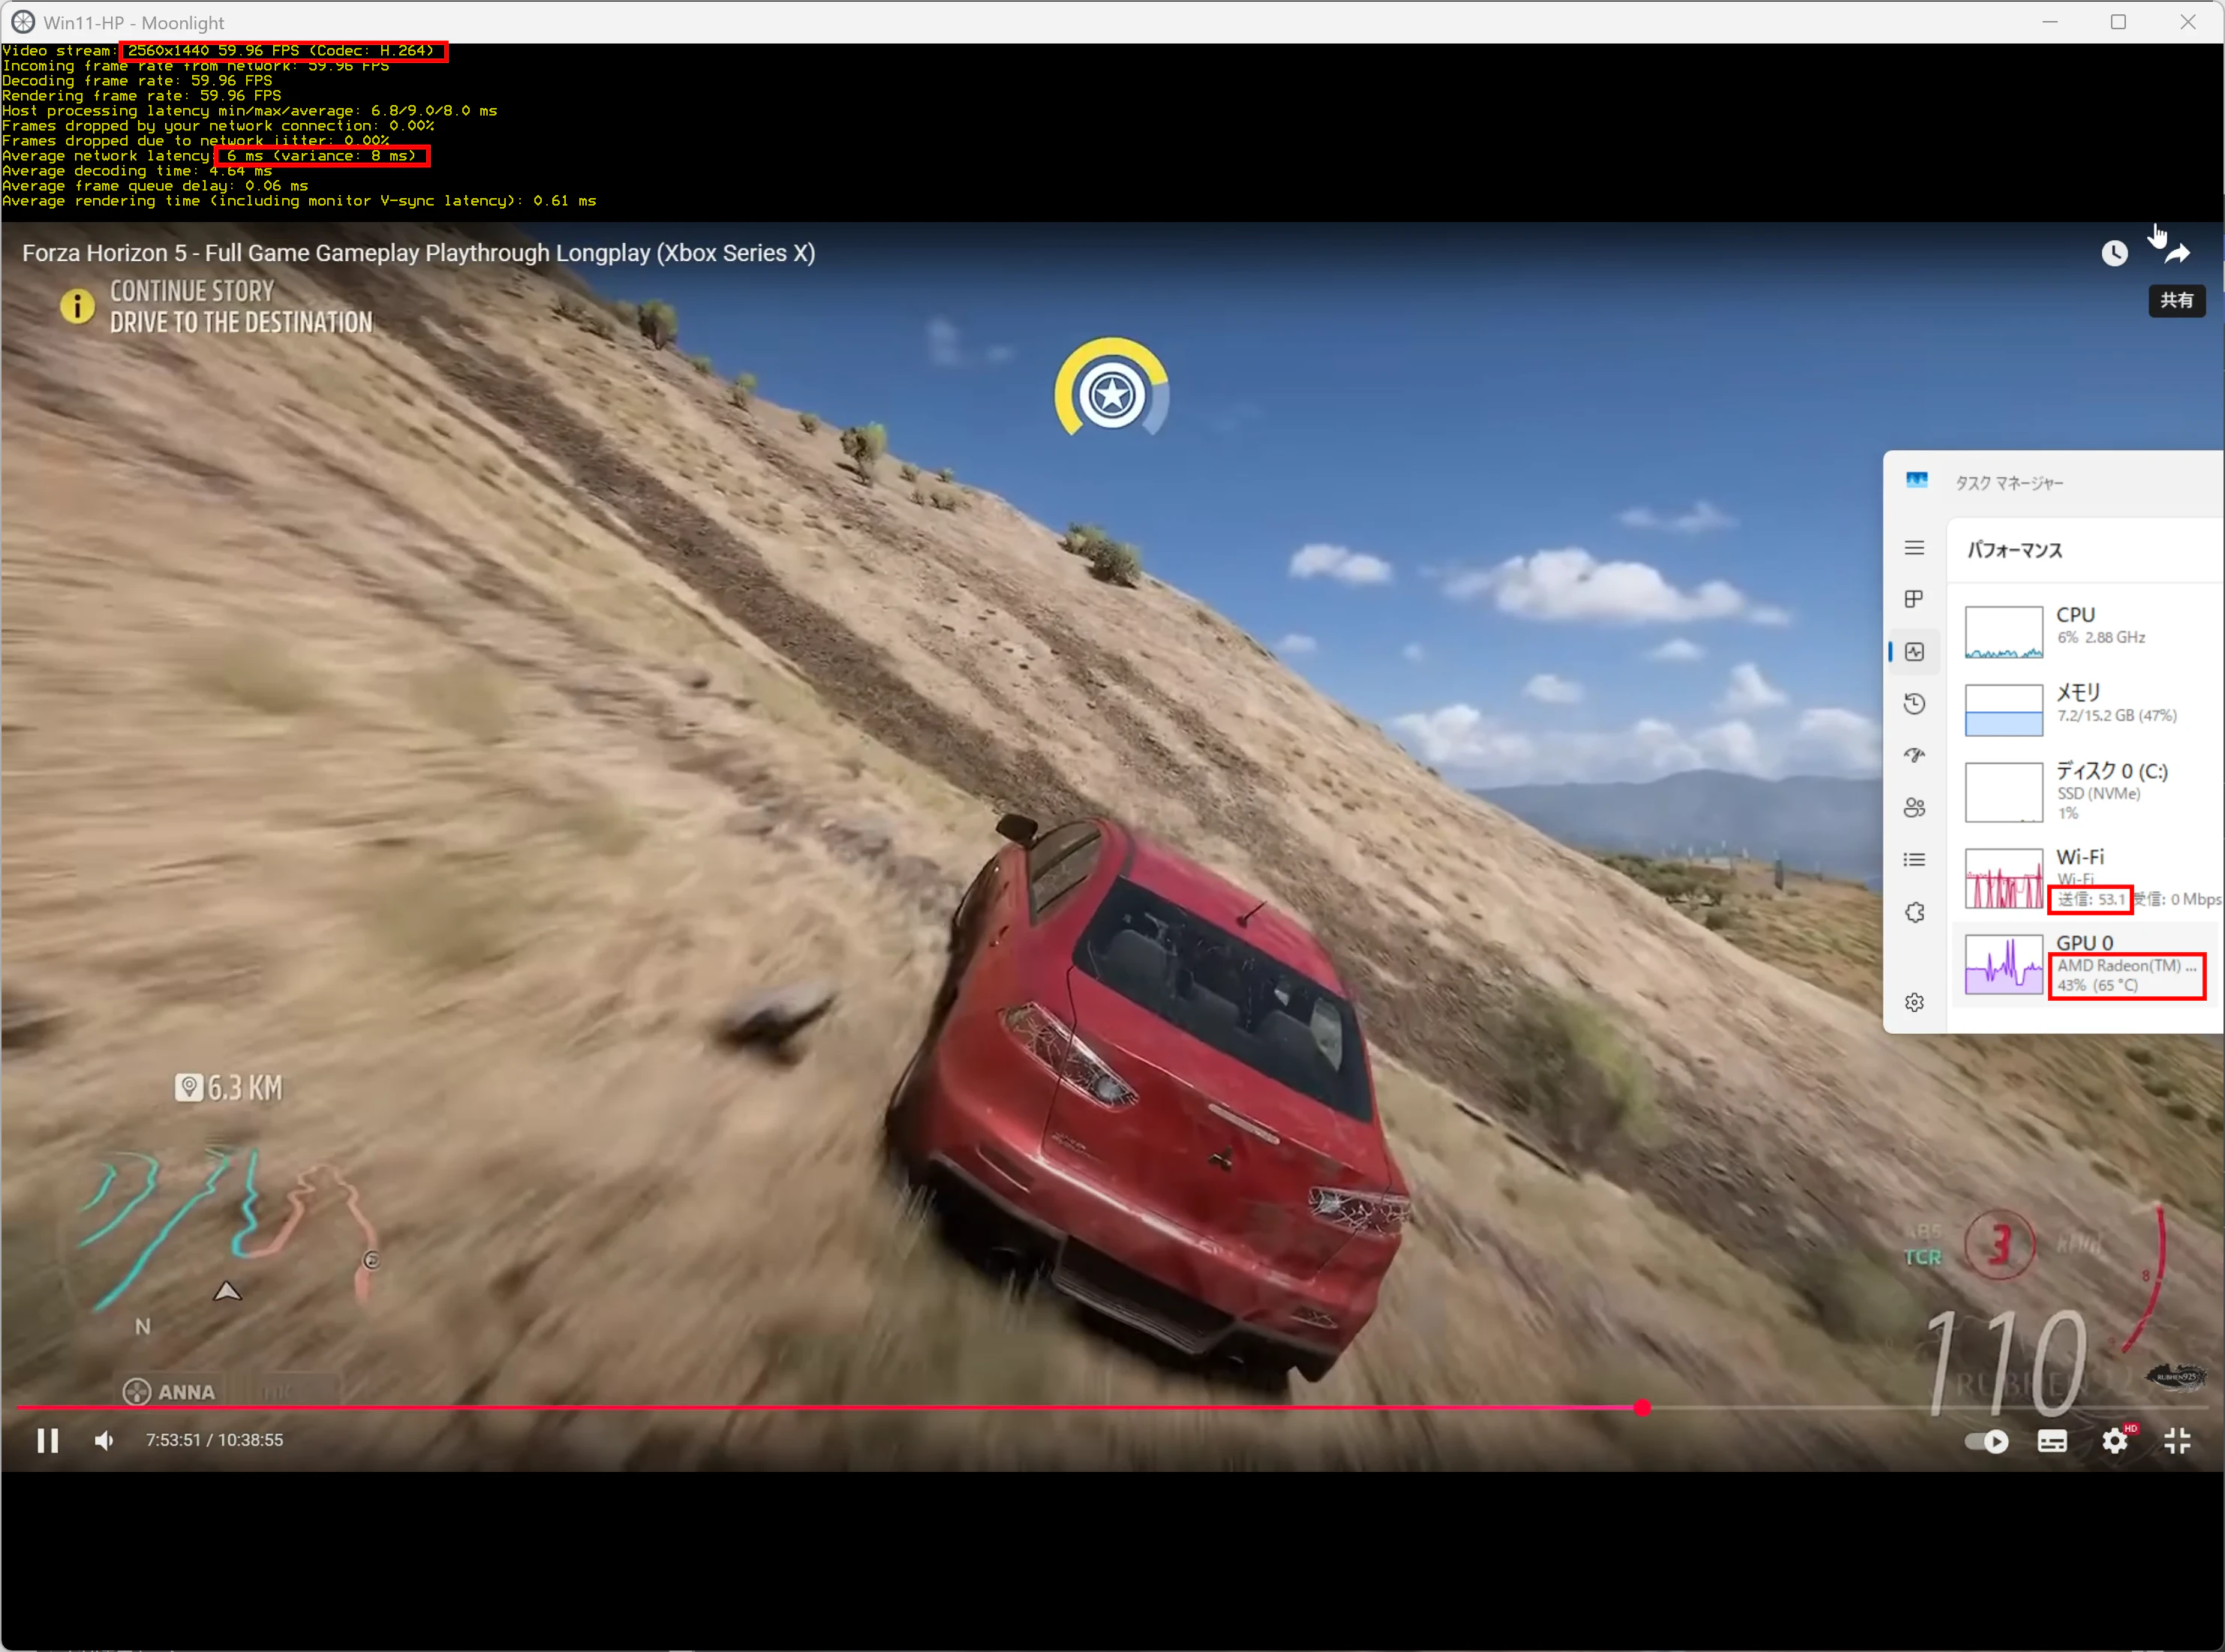This screenshot has height=1652, width=2225.
Task: Open Task Manager settings gear
Action: tap(1914, 1003)
